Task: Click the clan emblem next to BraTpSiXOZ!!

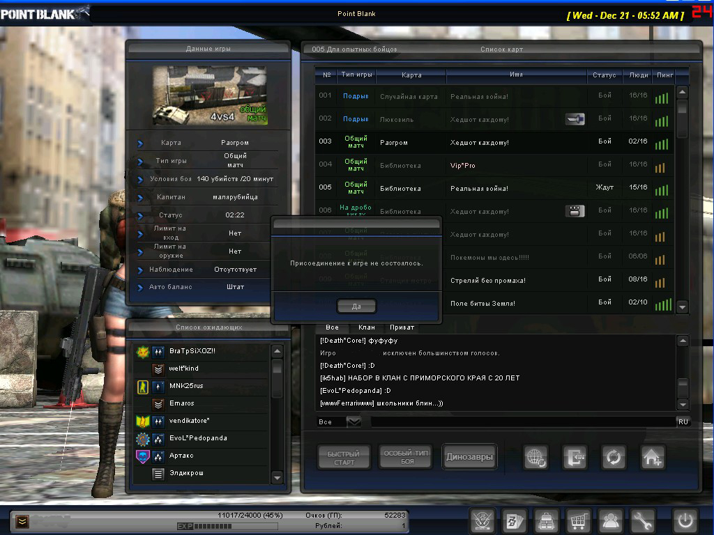Action: pos(142,351)
